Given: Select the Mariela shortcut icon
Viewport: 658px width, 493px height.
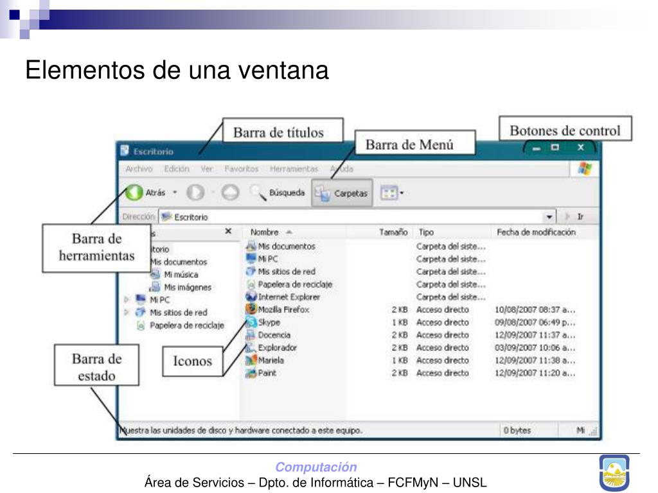Looking at the screenshot, I should coord(251,360).
